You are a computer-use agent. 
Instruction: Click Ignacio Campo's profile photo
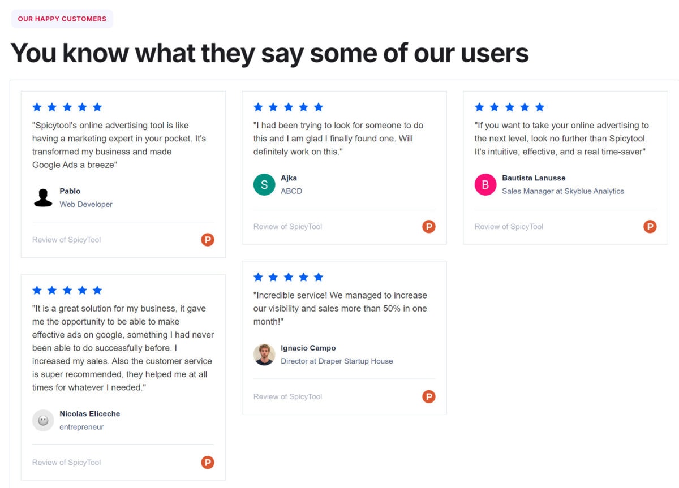point(264,355)
